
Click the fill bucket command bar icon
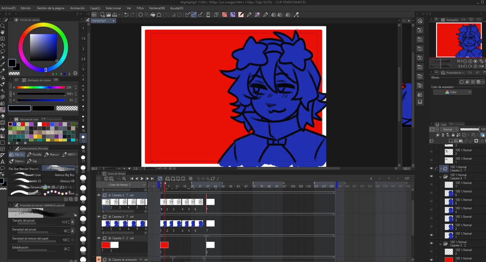coord(153,15)
